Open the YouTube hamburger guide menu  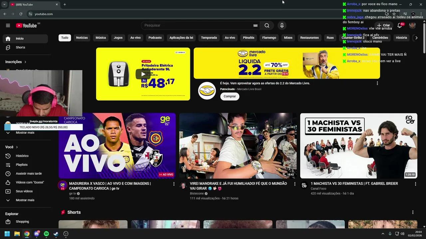tap(8, 26)
